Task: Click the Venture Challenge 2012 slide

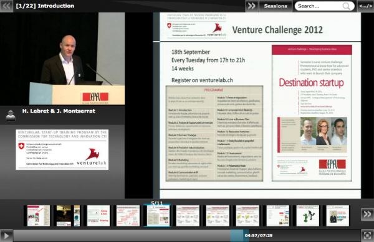Action: 260,101
